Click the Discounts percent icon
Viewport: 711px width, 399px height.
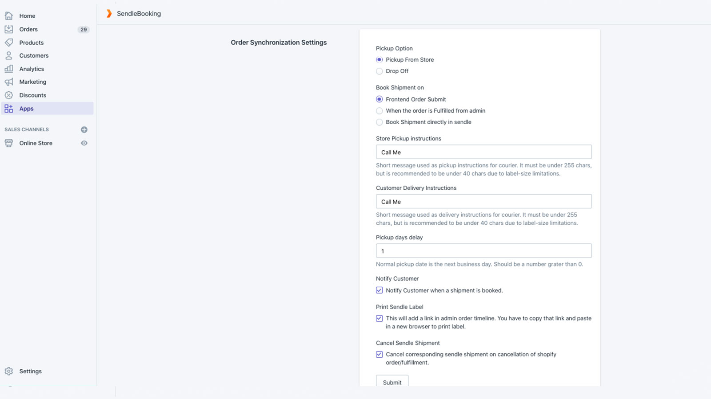[8, 95]
